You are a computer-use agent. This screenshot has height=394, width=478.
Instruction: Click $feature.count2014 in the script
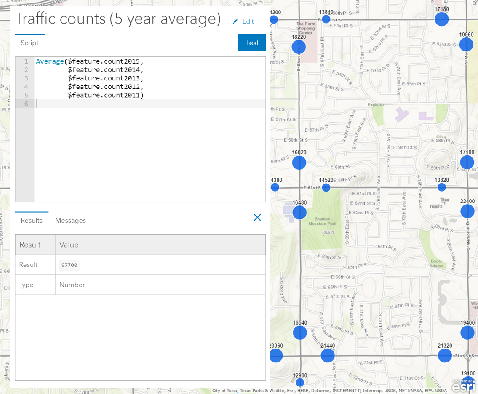coord(104,70)
